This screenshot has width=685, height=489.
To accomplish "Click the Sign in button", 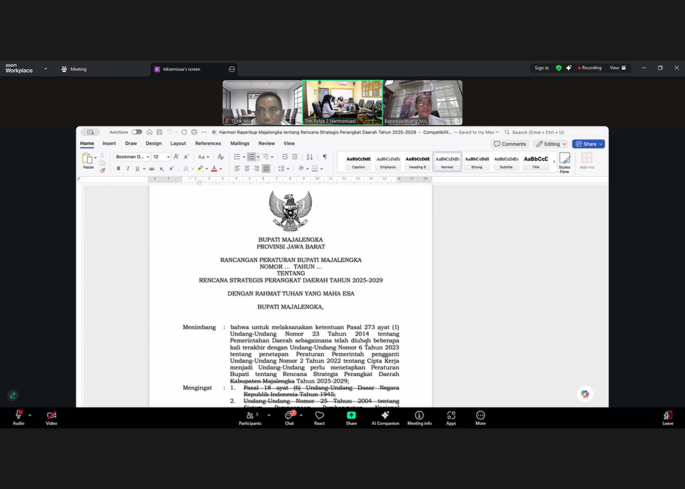I will point(541,68).
